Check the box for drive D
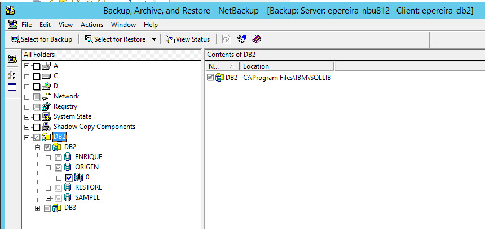The image size is (485, 229). 37,87
